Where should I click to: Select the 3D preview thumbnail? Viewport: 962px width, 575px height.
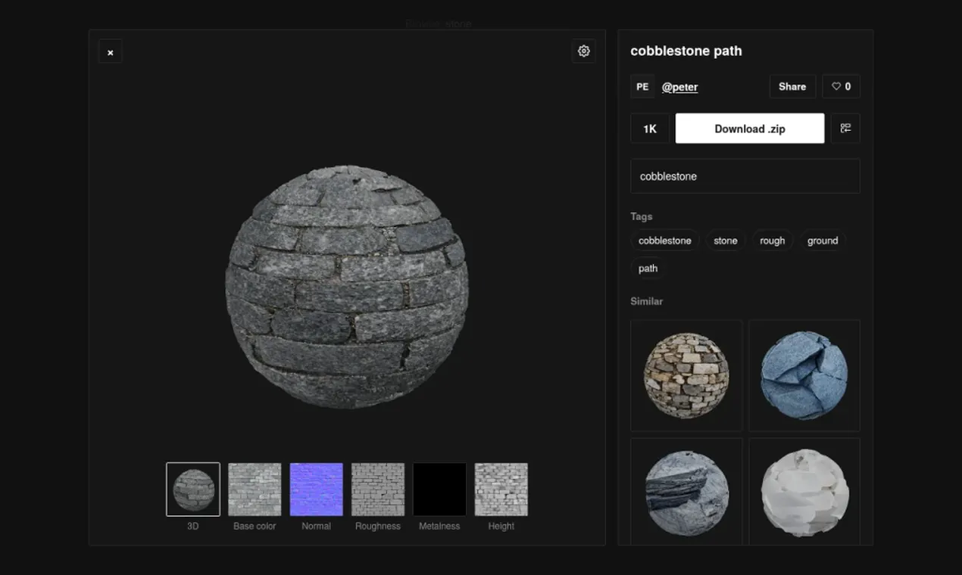(x=193, y=490)
